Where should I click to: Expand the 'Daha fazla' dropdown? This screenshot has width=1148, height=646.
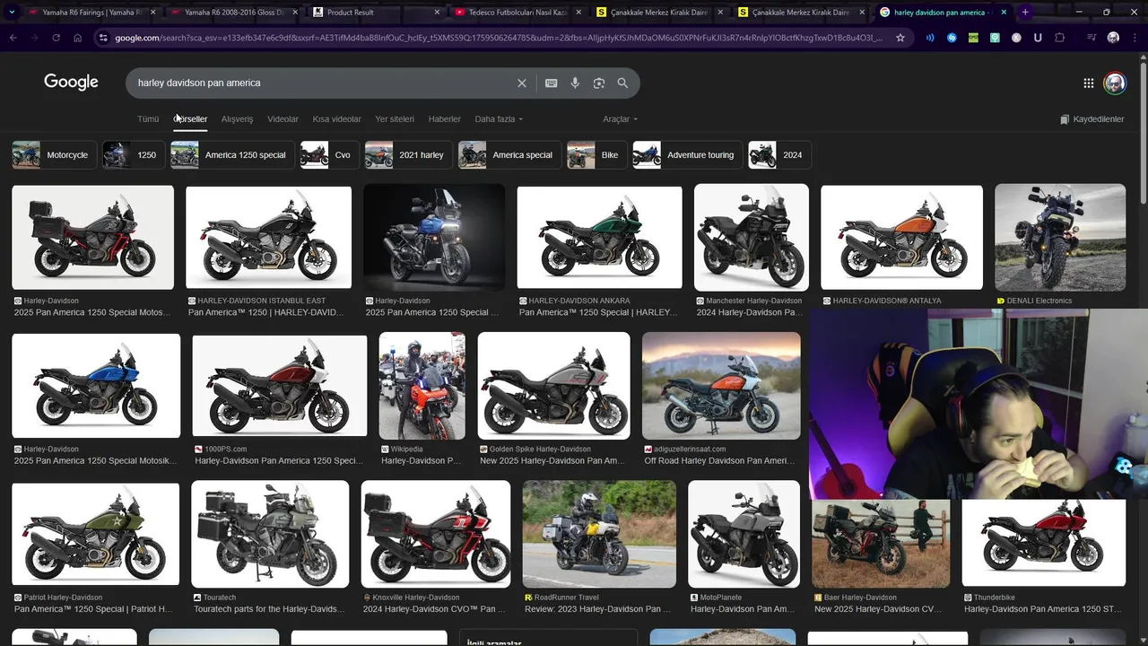(x=499, y=119)
